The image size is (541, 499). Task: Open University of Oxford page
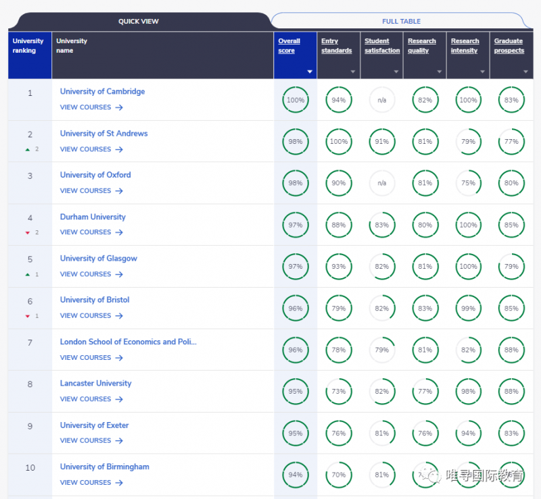[x=95, y=175]
